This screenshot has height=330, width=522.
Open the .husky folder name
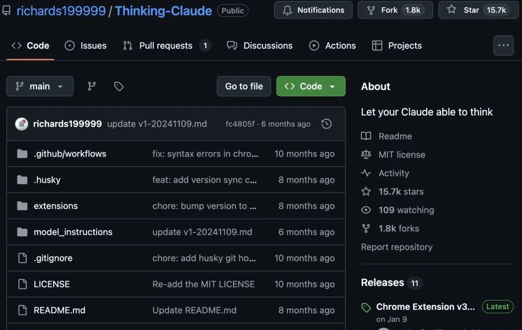(x=47, y=180)
